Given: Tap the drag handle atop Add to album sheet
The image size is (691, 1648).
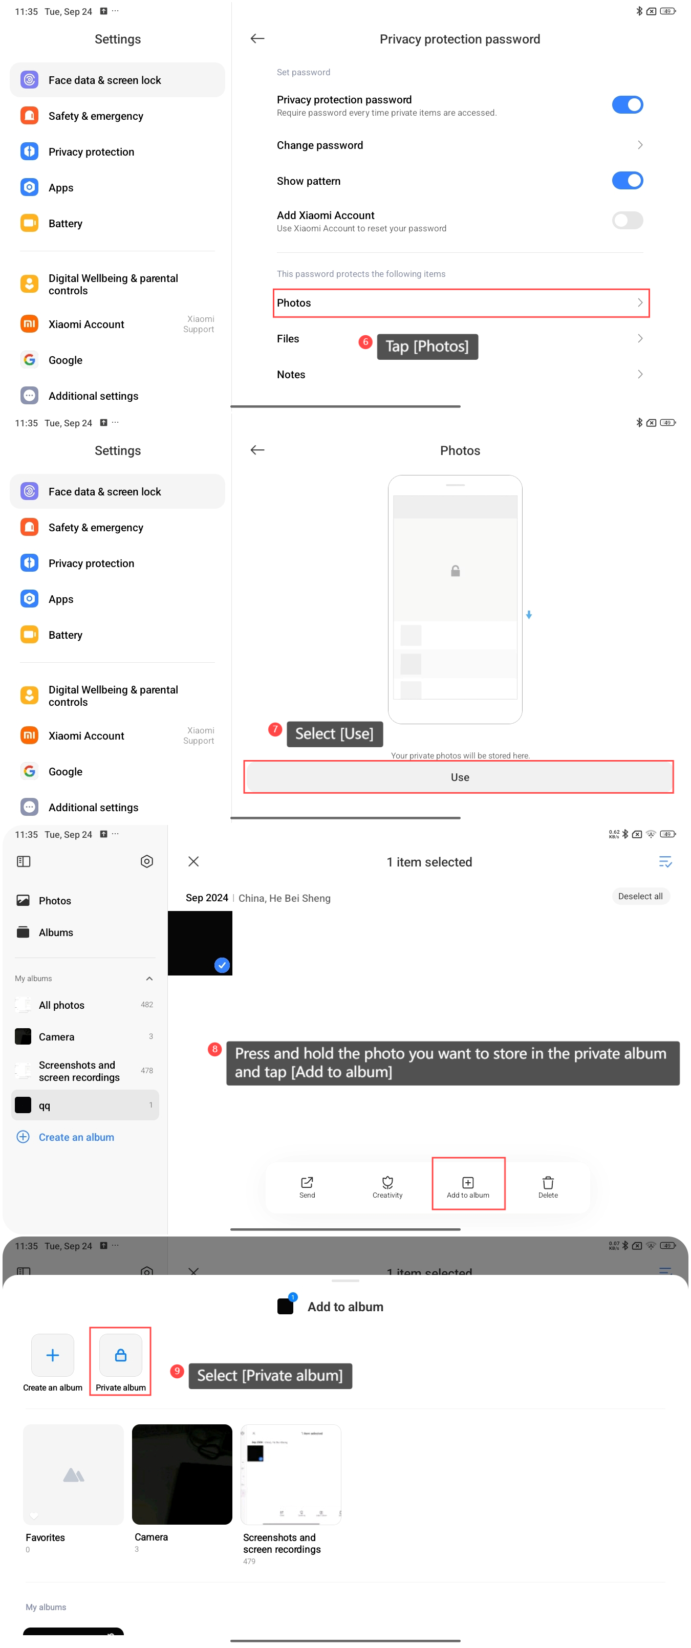Looking at the screenshot, I should [345, 1281].
